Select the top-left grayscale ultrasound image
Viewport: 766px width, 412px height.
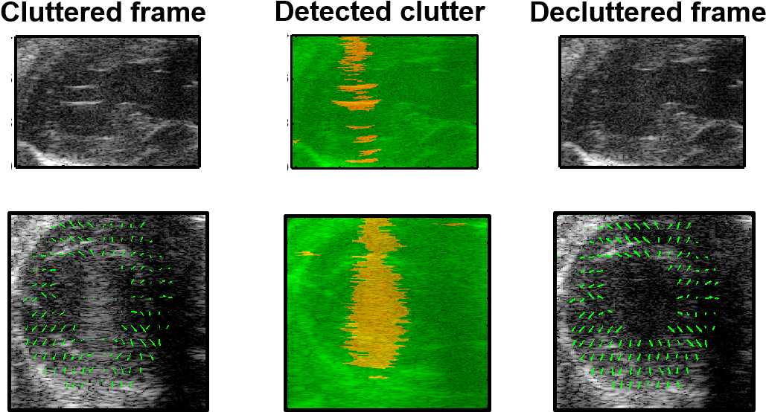tap(108, 102)
